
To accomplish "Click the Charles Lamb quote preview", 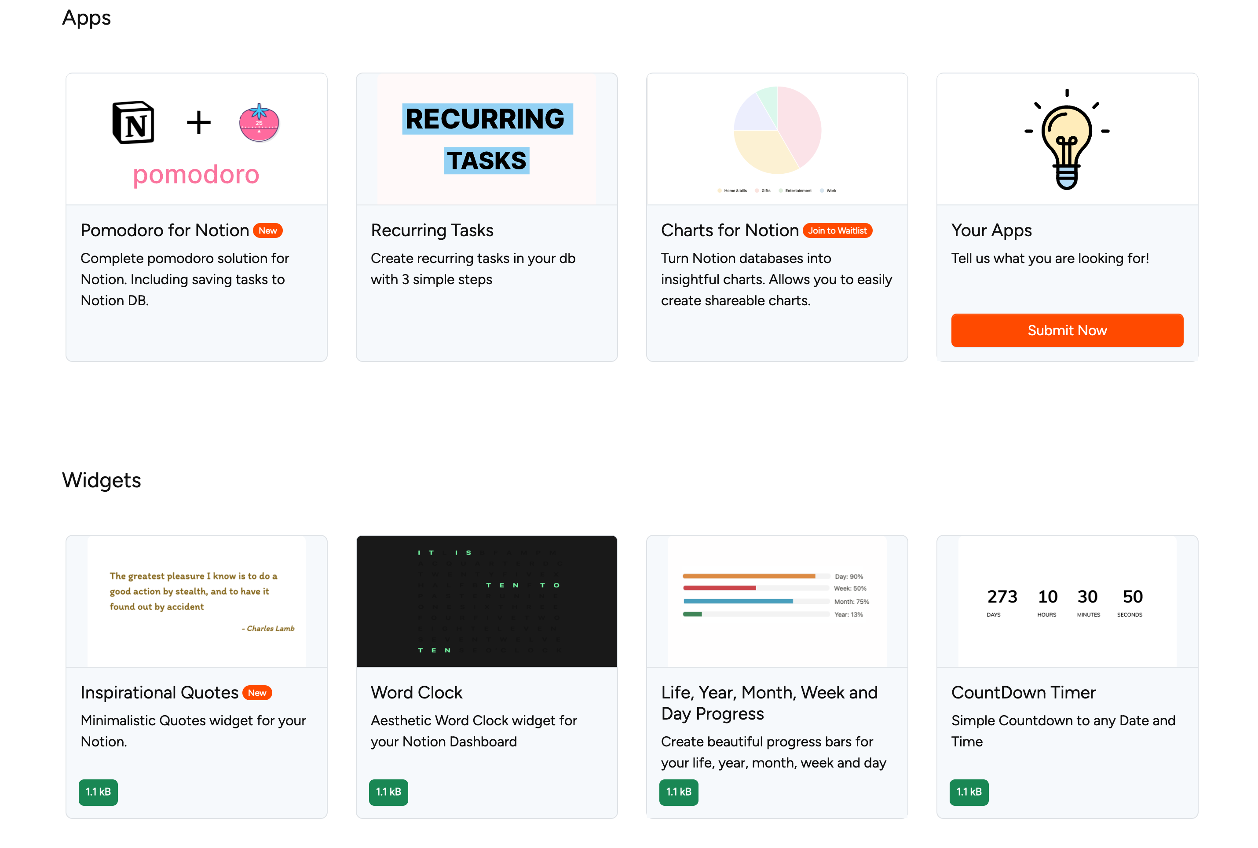I will 196,601.
